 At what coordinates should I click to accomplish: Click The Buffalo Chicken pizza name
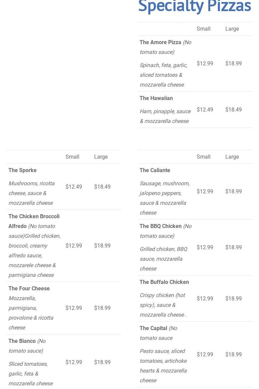pos(164,282)
